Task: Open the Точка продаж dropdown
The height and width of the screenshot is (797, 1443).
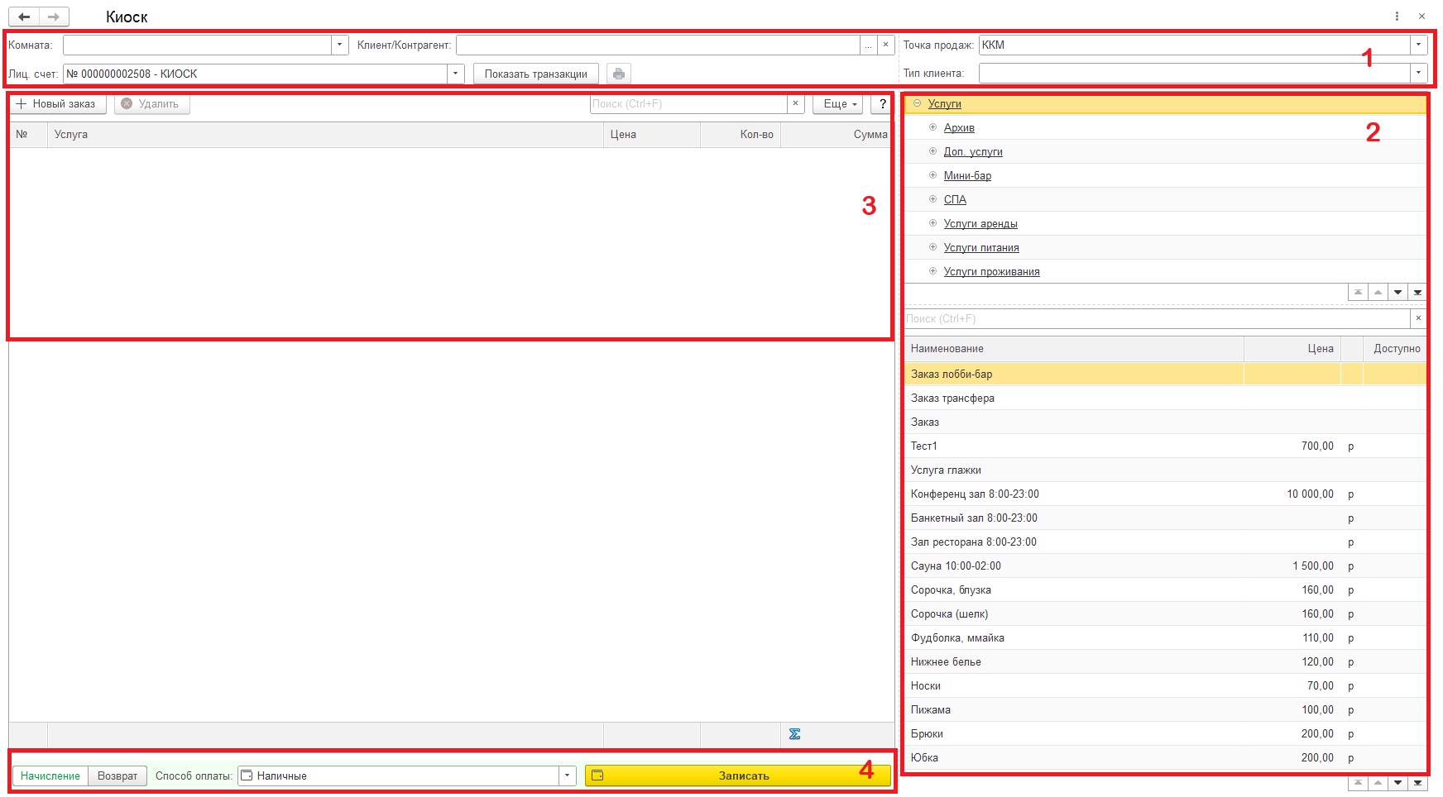Action: (1418, 45)
